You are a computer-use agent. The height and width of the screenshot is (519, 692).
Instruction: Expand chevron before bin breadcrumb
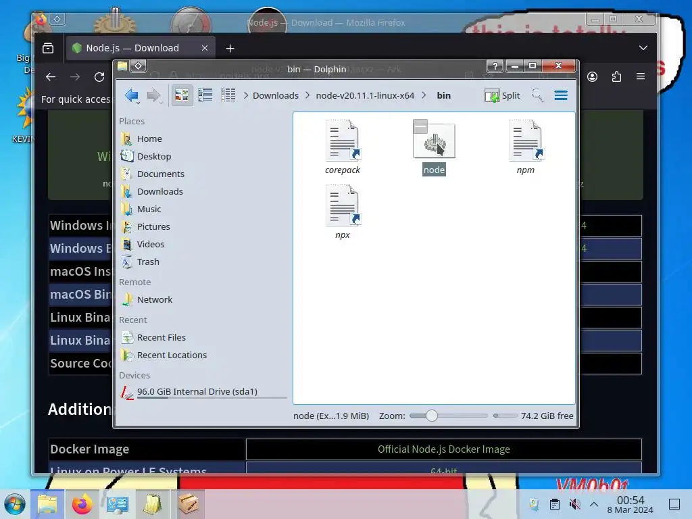(424, 95)
